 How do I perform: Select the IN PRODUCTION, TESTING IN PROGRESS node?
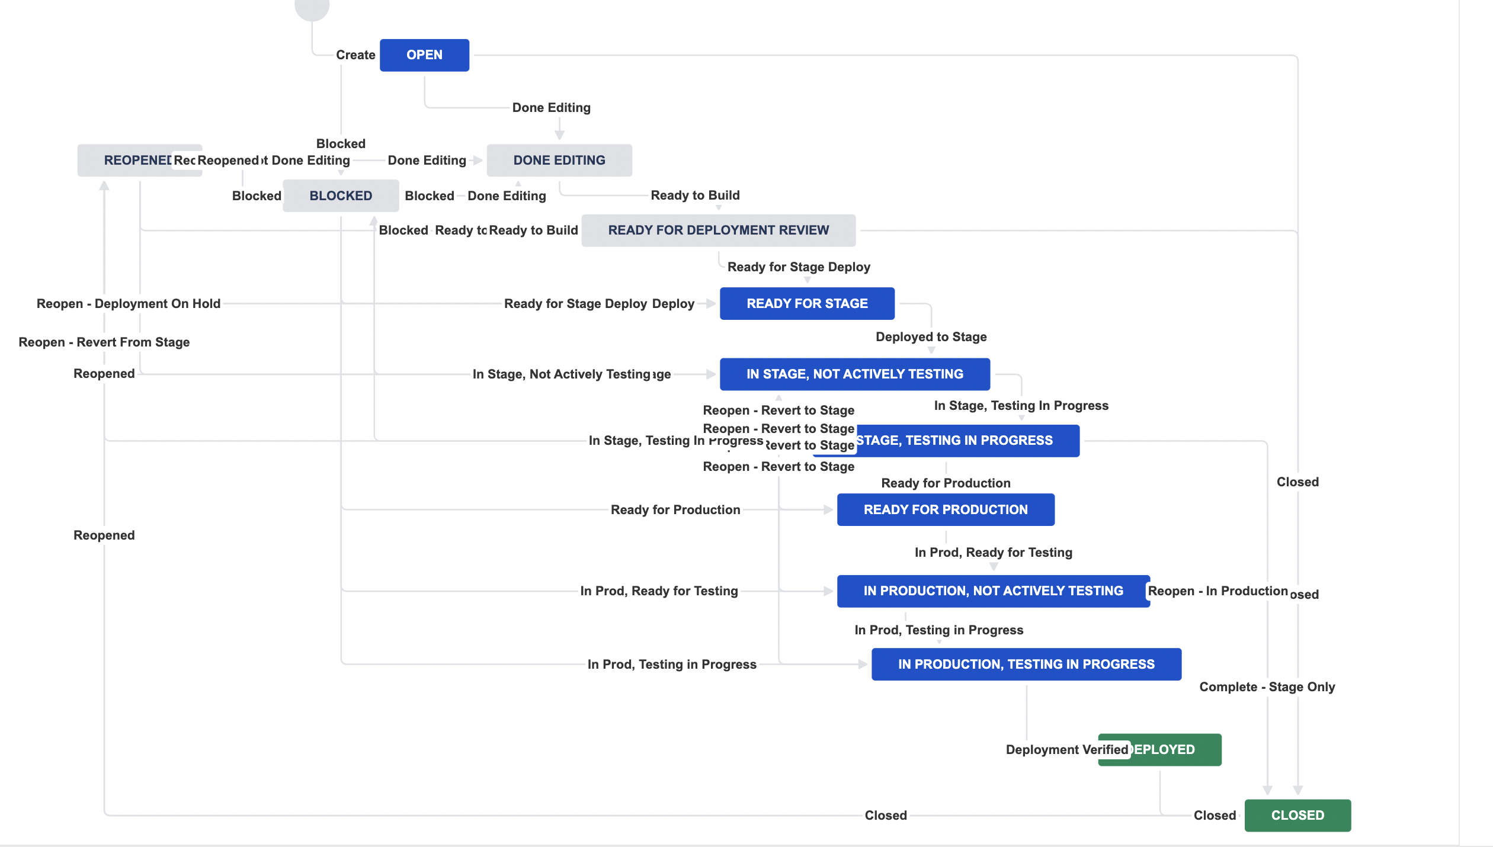1026,664
